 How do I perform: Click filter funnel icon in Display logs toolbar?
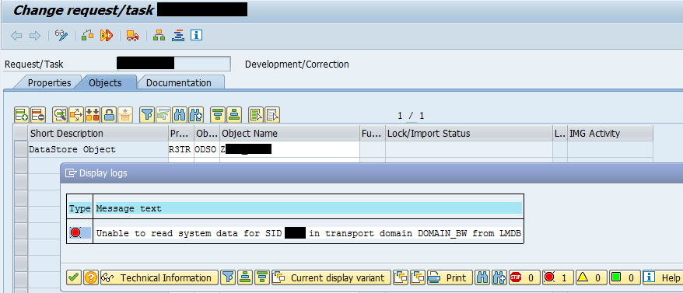(x=227, y=277)
